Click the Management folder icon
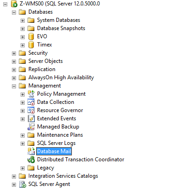This screenshot has height=190, width=179. pyautogui.click(x=22, y=86)
